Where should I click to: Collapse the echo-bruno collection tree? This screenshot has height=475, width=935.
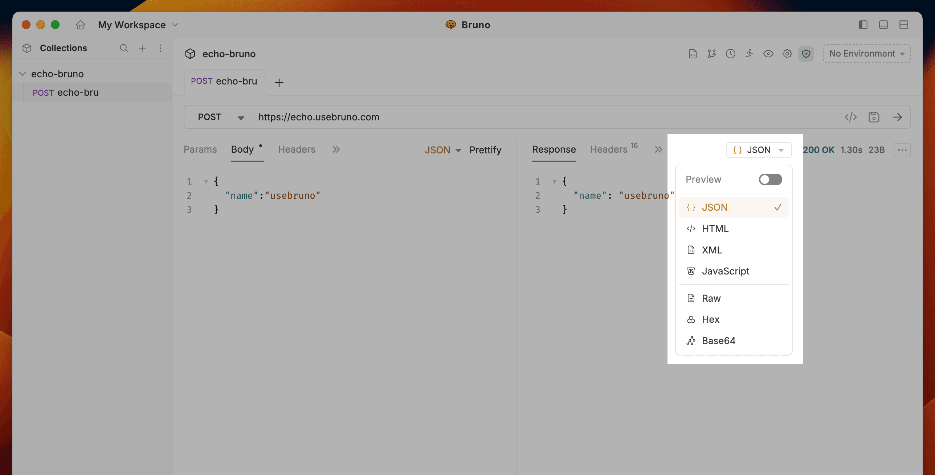tap(23, 74)
